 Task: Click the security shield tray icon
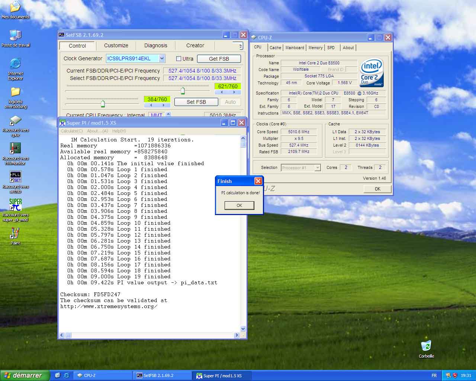[454, 375]
